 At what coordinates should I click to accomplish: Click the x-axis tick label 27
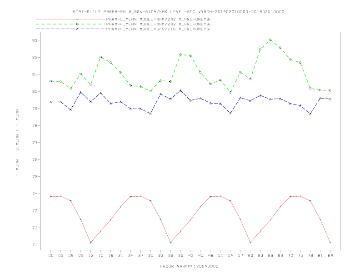[x=140, y=255]
